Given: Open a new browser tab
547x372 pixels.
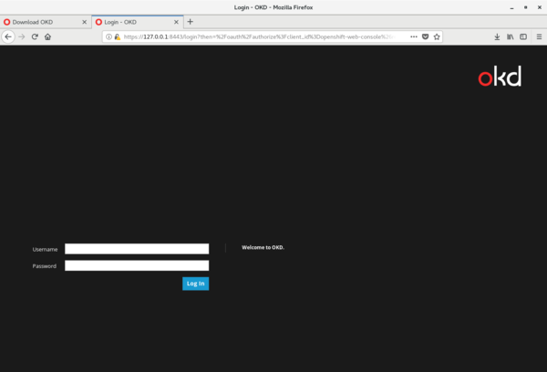Looking at the screenshot, I should [191, 21].
